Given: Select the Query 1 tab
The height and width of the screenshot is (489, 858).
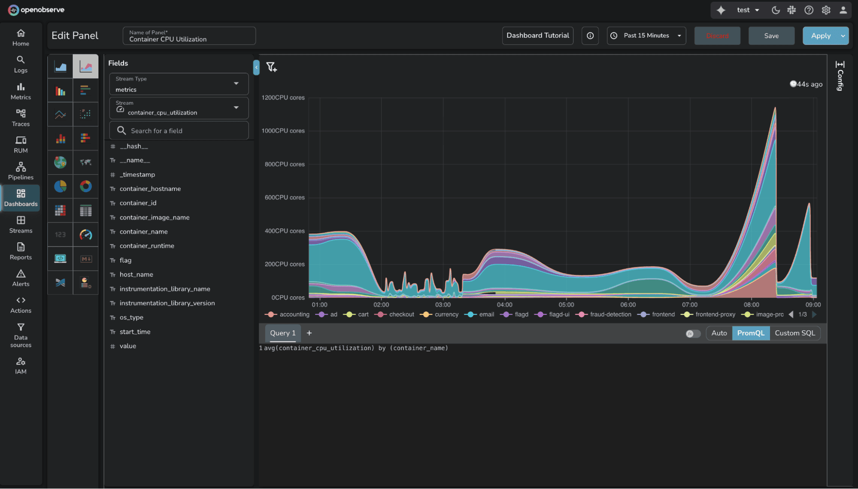Looking at the screenshot, I should pyautogui.click(x=282, y=333).
